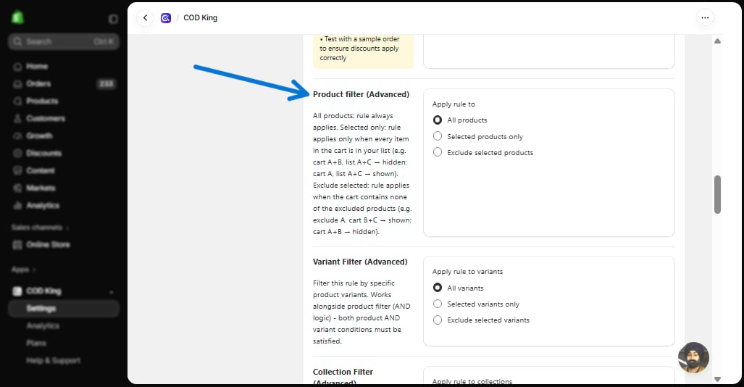Image resolution: width=744 pixels, height=387 pixels.
Task: Click the Variant Filter (Advanced) heading
Action: (x=360, y=262)
